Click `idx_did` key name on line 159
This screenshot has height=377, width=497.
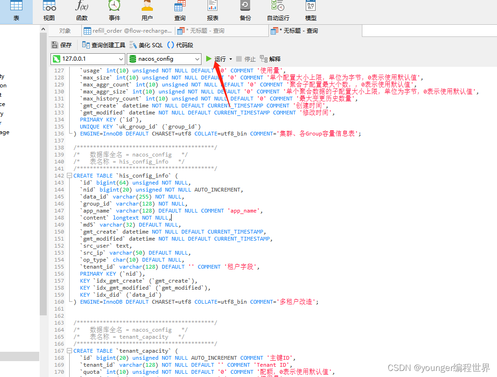pos(108,295)
